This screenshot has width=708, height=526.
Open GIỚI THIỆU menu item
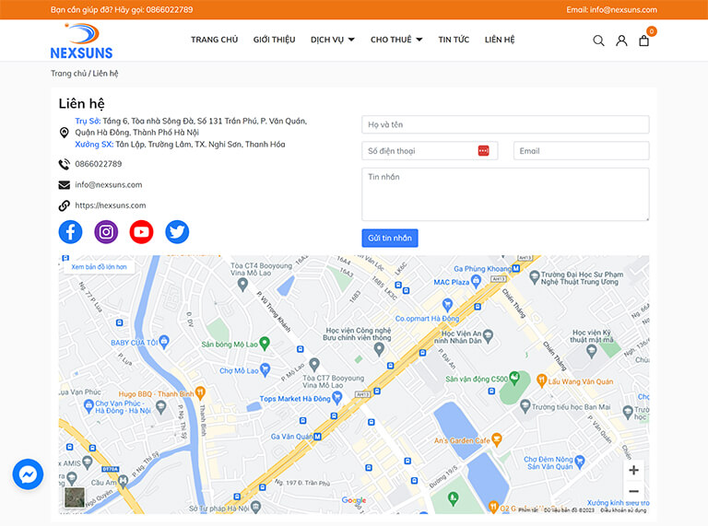(x=274, y=40)
